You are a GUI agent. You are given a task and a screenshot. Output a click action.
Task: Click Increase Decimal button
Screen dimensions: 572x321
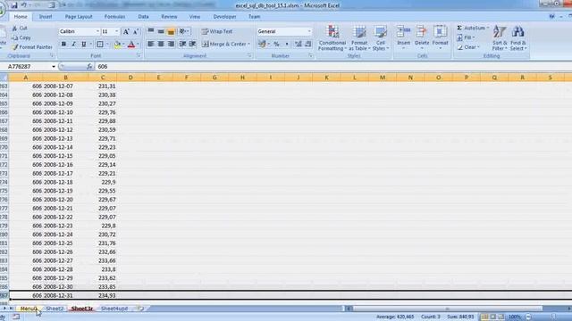pos(298,44)
